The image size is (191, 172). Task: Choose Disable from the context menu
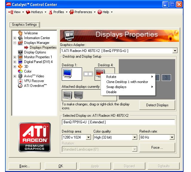pos(128,92)
